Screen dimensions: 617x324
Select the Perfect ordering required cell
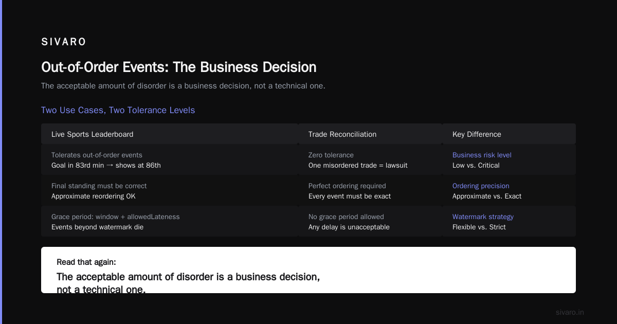point(370,191)
